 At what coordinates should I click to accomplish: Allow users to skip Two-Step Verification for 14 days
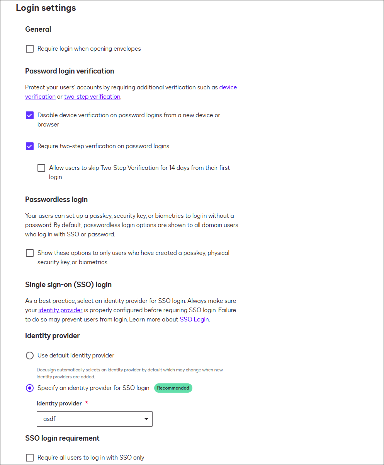[x=41, y=168]
